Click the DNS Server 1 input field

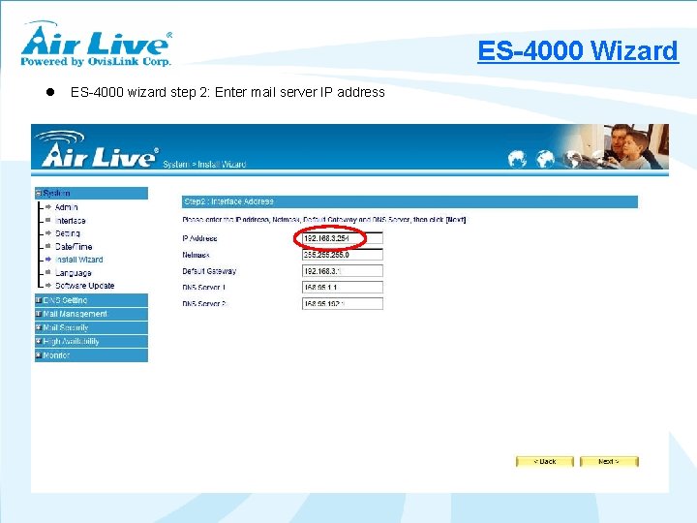point(343,288)
